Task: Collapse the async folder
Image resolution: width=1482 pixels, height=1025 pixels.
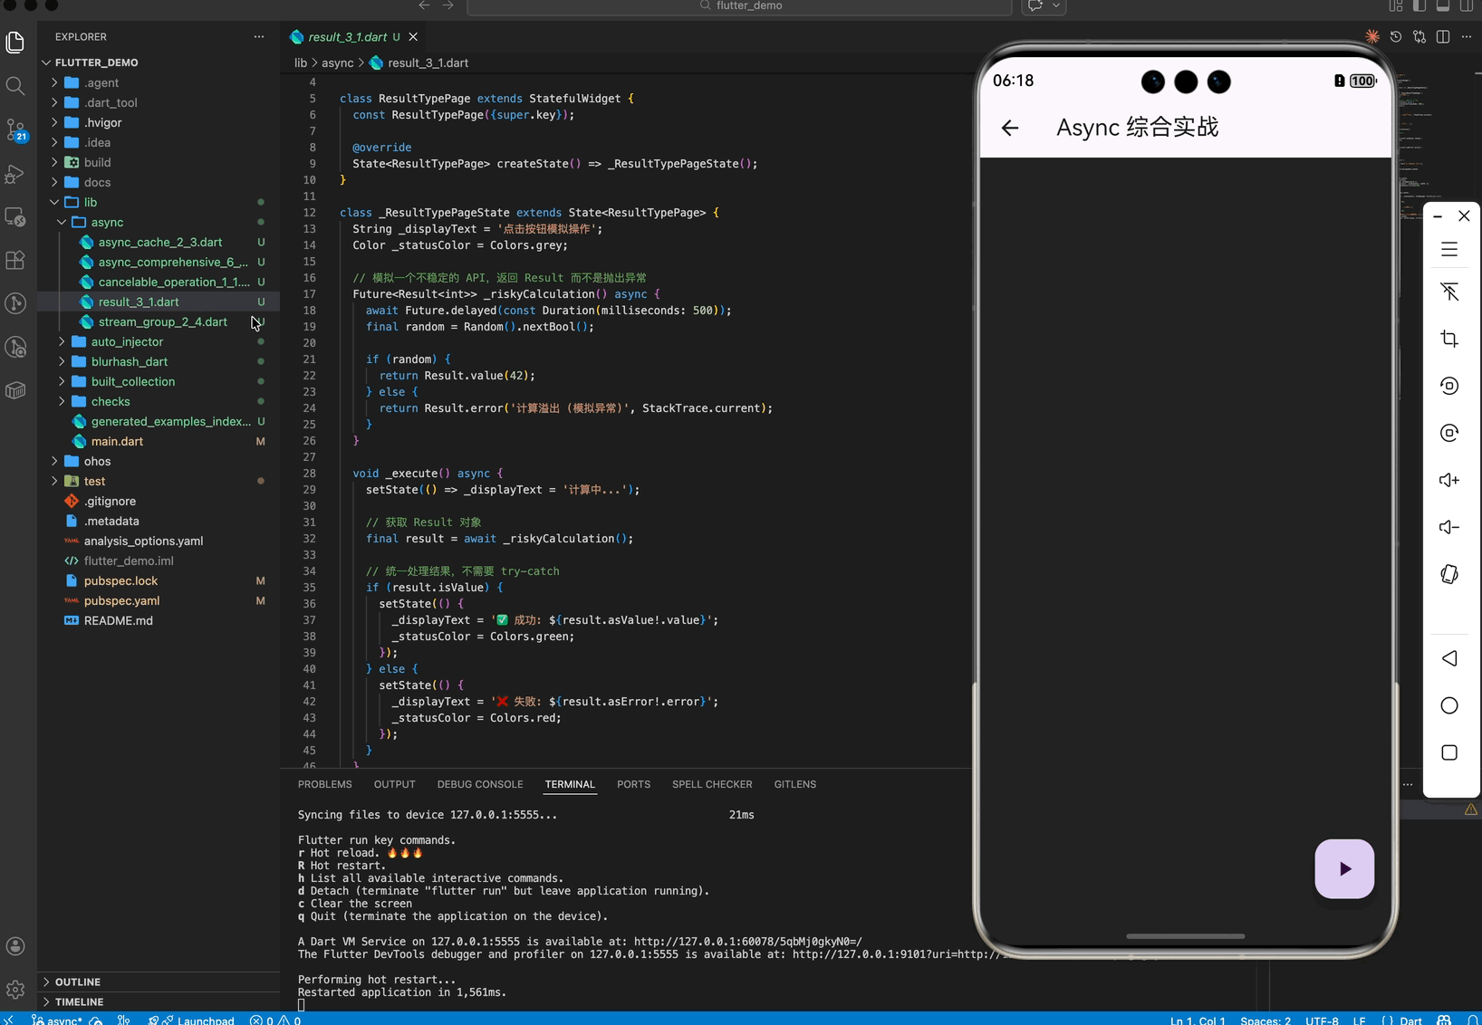Action: [159, 222]
